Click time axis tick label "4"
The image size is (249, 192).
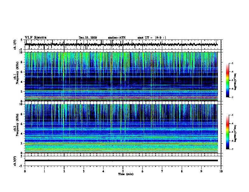click(103, 171)
